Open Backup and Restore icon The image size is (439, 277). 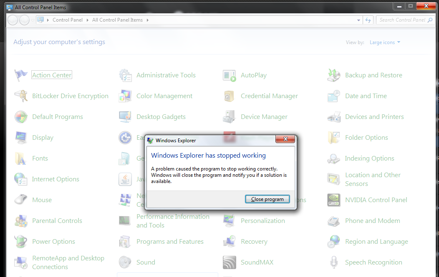tap(373, 75)
